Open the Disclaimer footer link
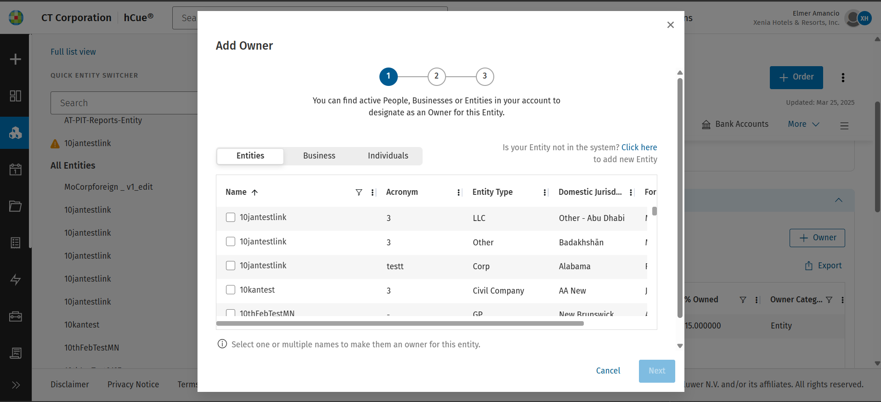The width and height of the screenshot is (881, 402). coord(70,385)
